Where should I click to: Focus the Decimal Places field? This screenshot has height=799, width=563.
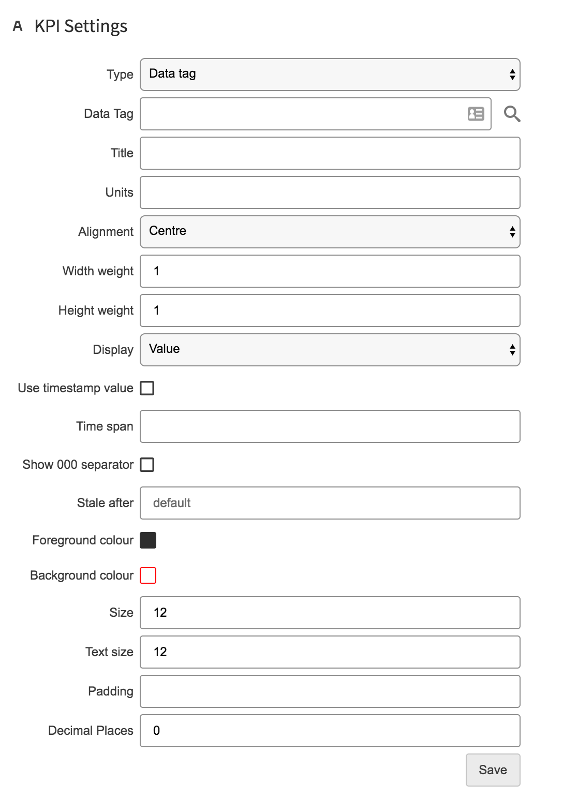pos(330,731)
